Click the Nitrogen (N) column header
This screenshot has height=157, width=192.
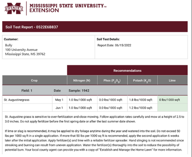tap(82, 80)
